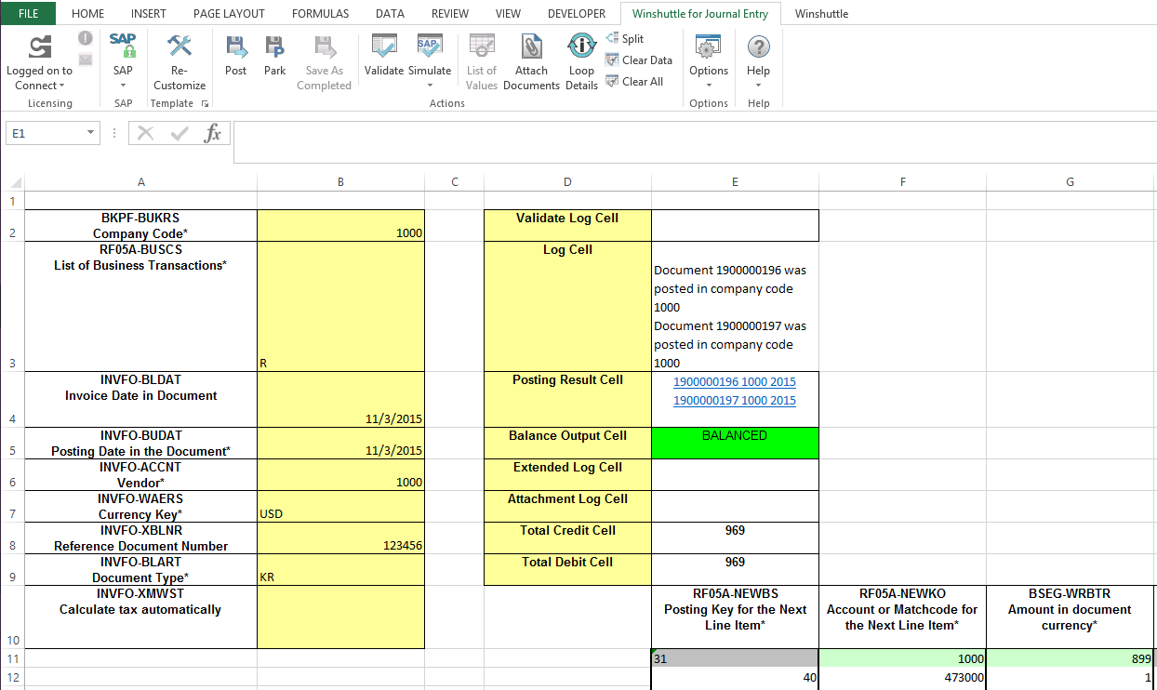
Task: Open posted document link 1900000196 1000 2015
Action: (735, 381)
